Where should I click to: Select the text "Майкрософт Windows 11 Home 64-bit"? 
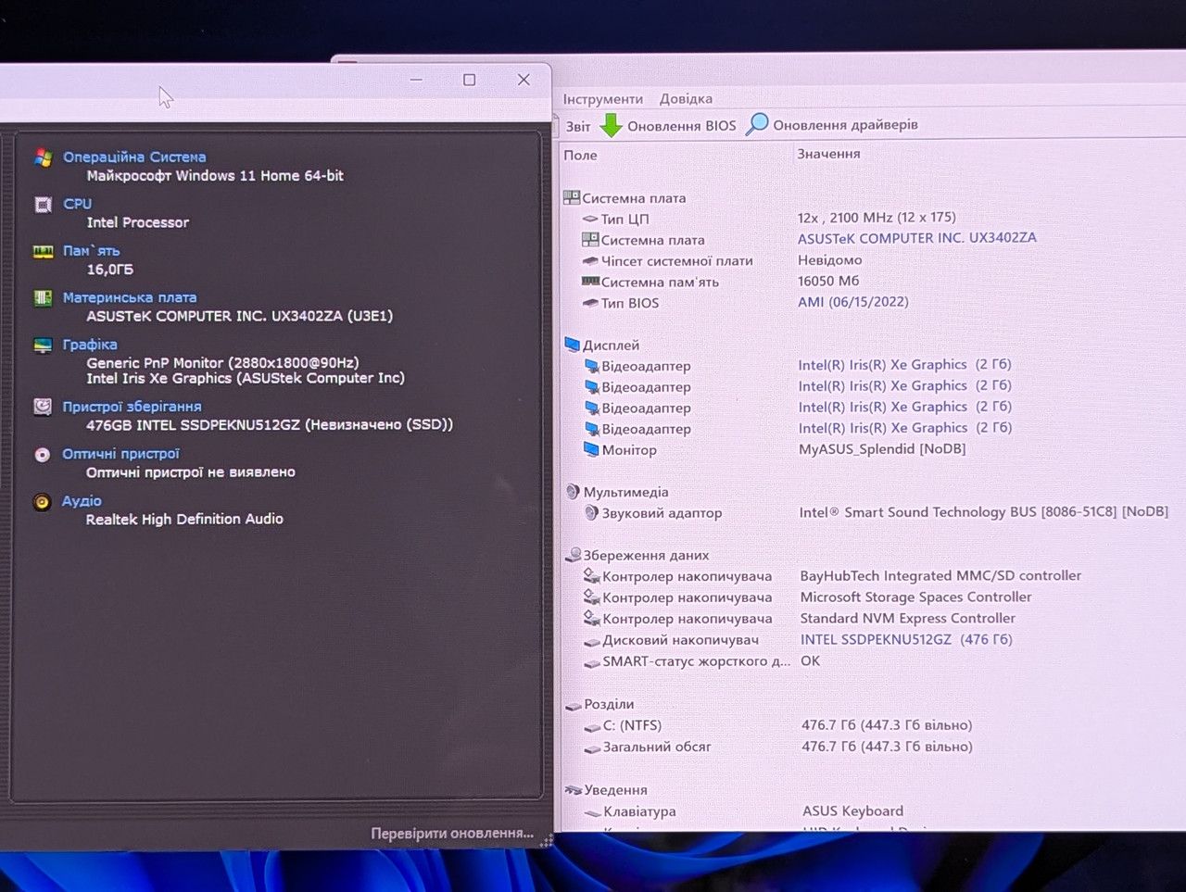tap(215, 176)
